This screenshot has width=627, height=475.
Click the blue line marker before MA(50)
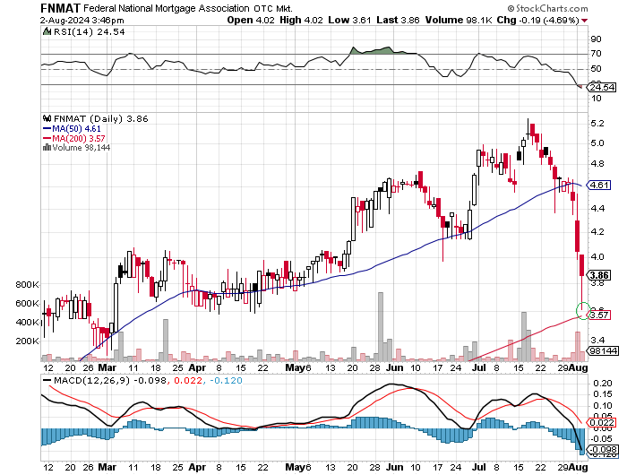47,129
